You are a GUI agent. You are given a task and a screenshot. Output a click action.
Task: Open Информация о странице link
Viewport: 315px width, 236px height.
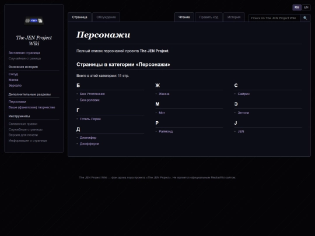point(27,140)
